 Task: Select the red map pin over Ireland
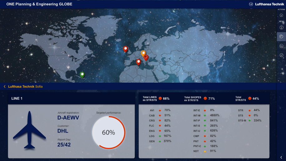[x=125, y=49]
